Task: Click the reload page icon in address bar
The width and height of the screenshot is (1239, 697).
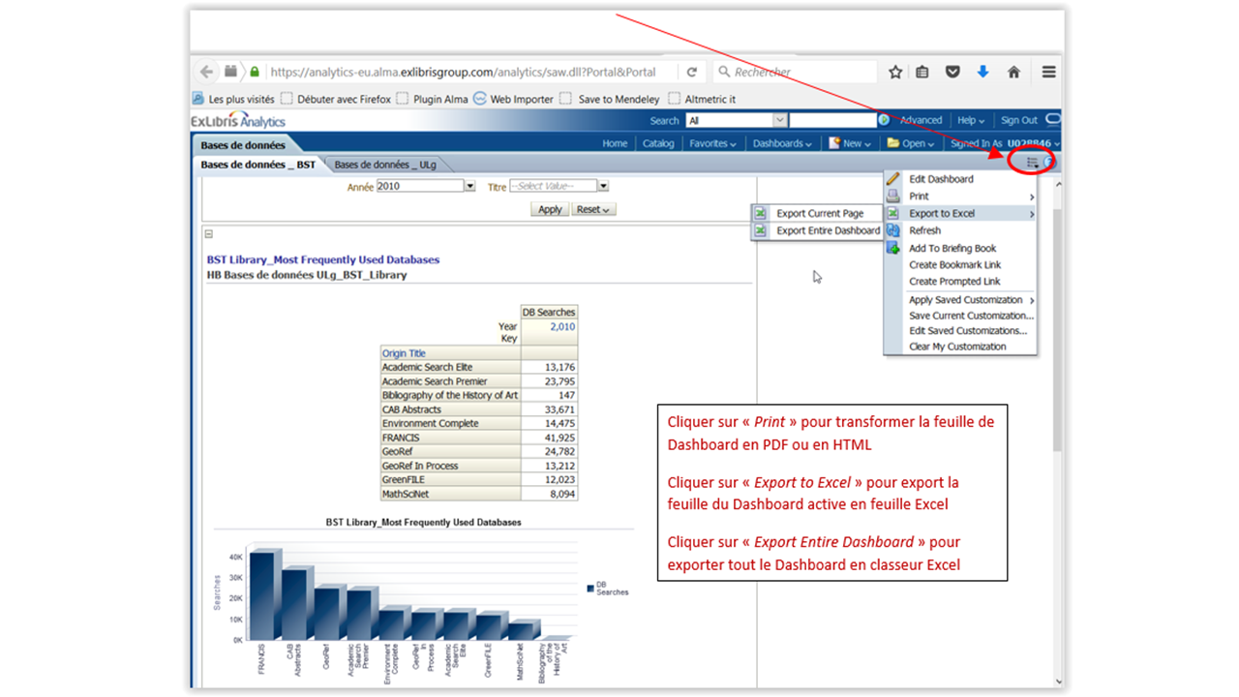Action: click(x=691, y=72)
